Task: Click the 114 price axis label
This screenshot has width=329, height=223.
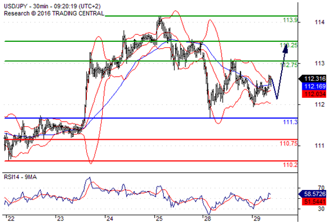Action: [x=320, y=22]
